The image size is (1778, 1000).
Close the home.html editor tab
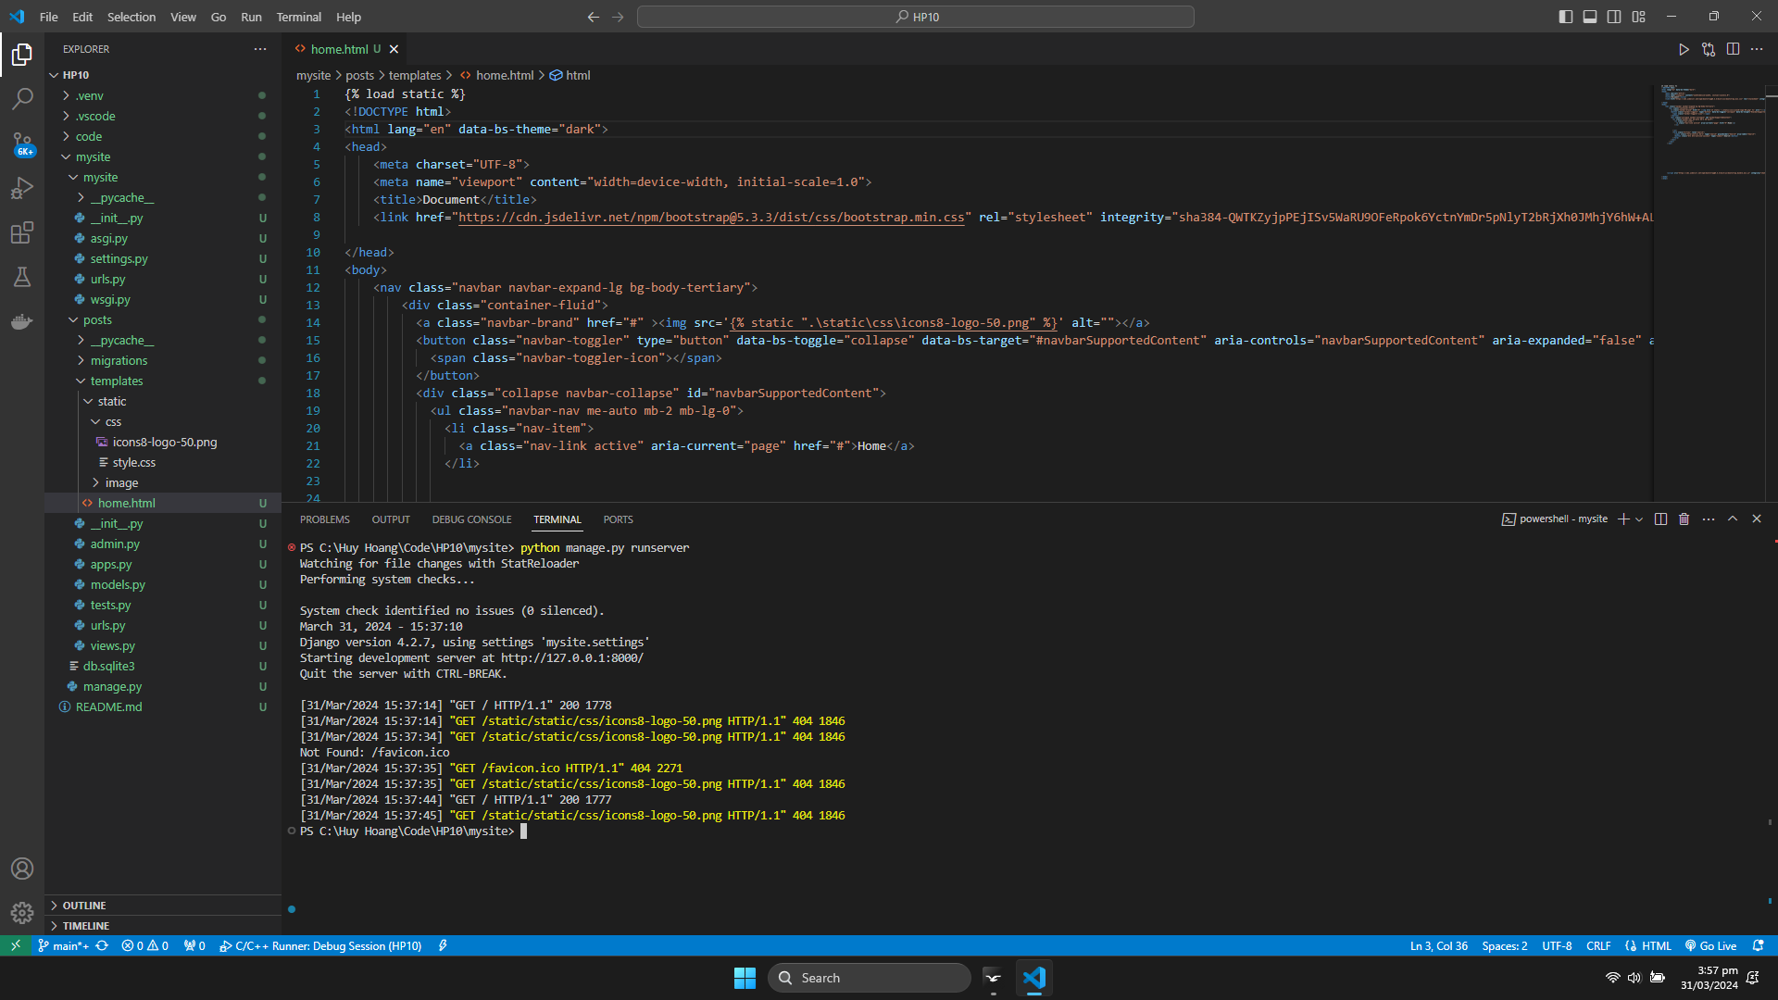[x=394, y=49]
